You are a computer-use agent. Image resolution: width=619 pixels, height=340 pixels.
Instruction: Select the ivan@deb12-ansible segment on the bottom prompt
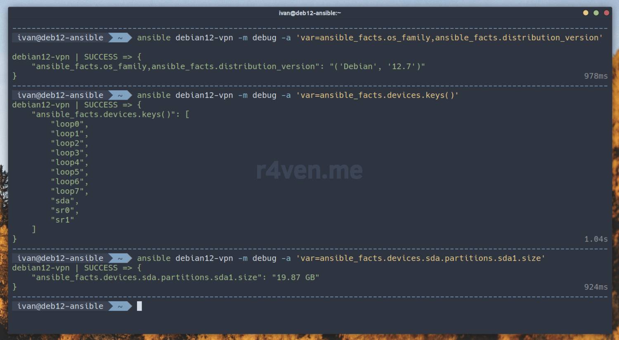(x=60, y=306)
